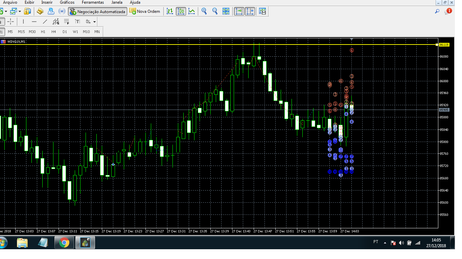Viewport: 462px width, 259px height.
Task: Switch to MN monthly timeframe
Action: coord(97,32)
